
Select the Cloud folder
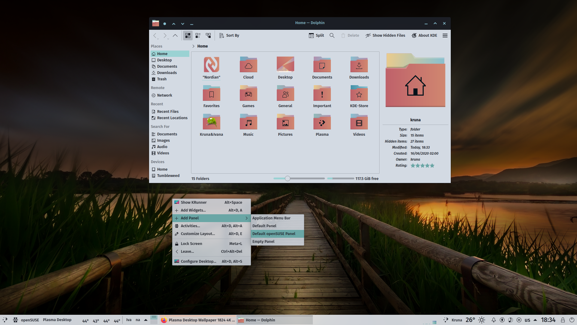point(248,65)
